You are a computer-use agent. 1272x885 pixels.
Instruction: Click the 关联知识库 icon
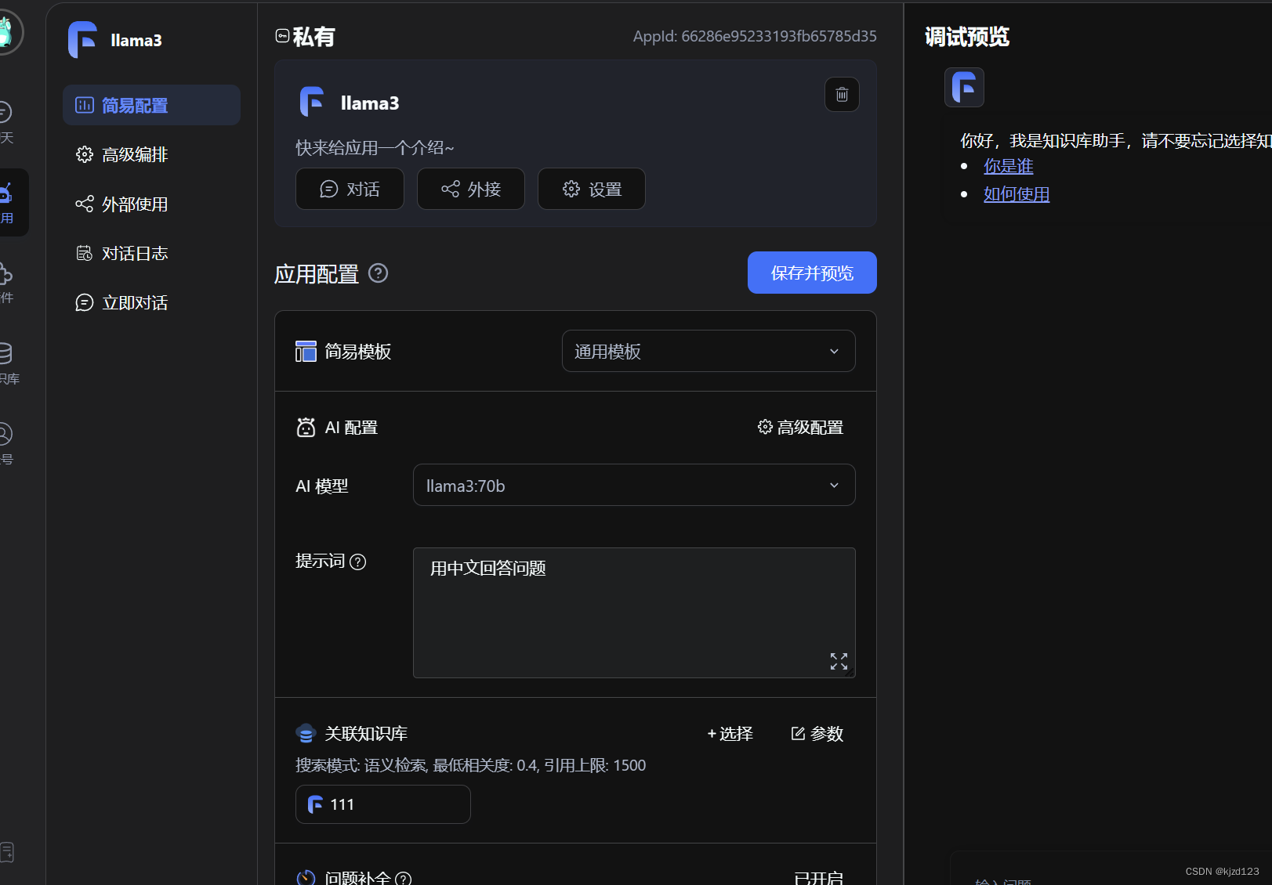click(306, 733)
